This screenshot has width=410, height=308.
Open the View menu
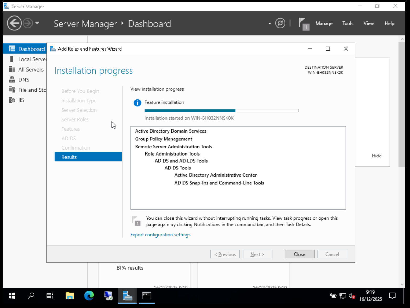368,23
